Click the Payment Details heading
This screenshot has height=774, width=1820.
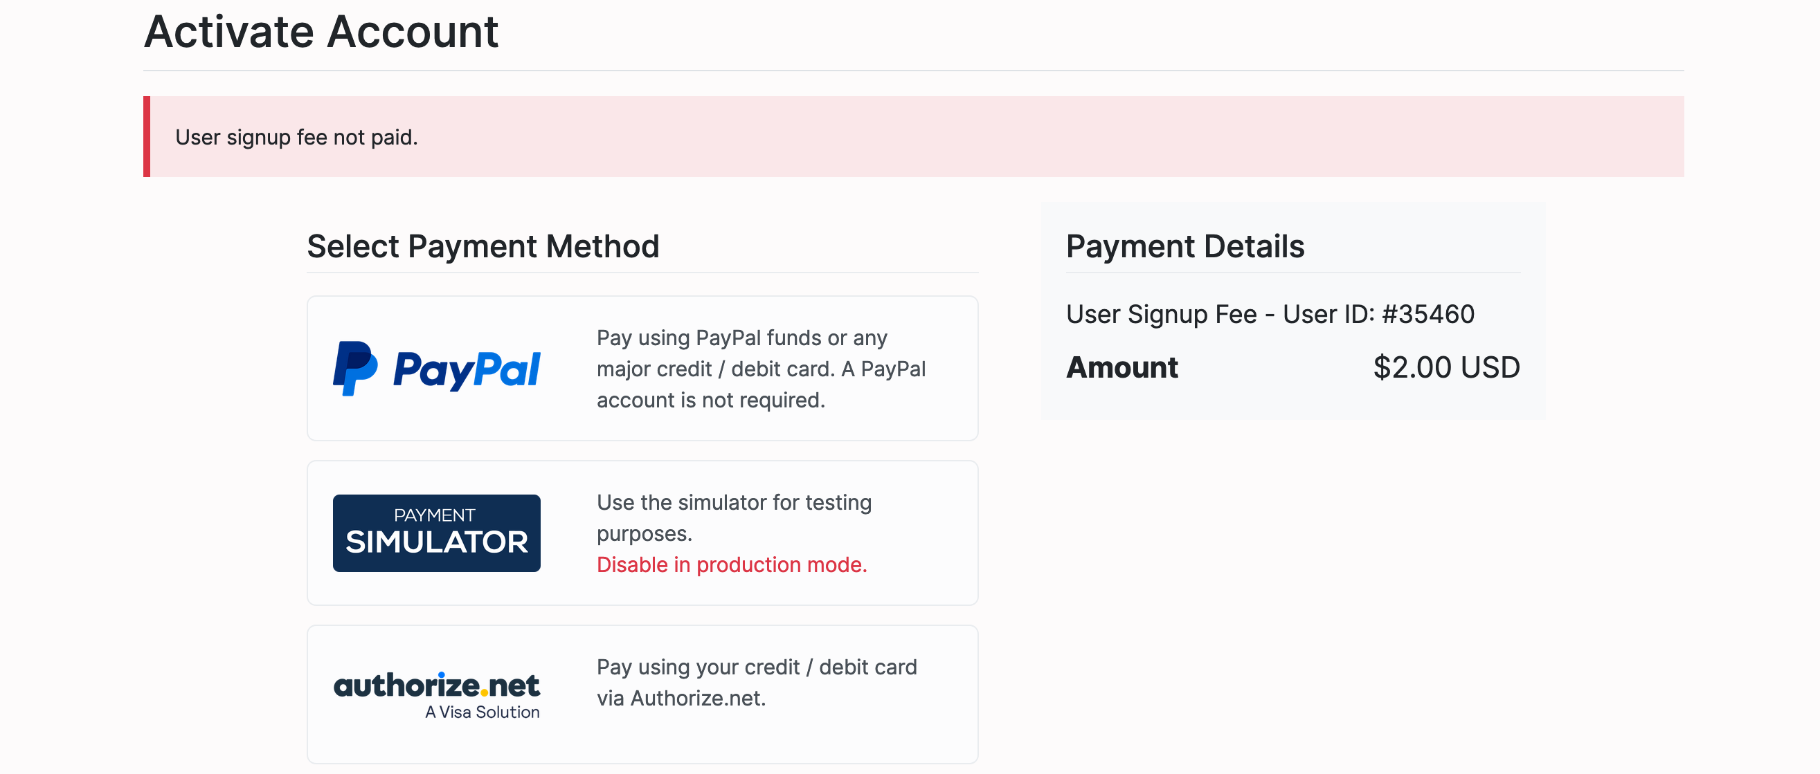(1185, 246)
